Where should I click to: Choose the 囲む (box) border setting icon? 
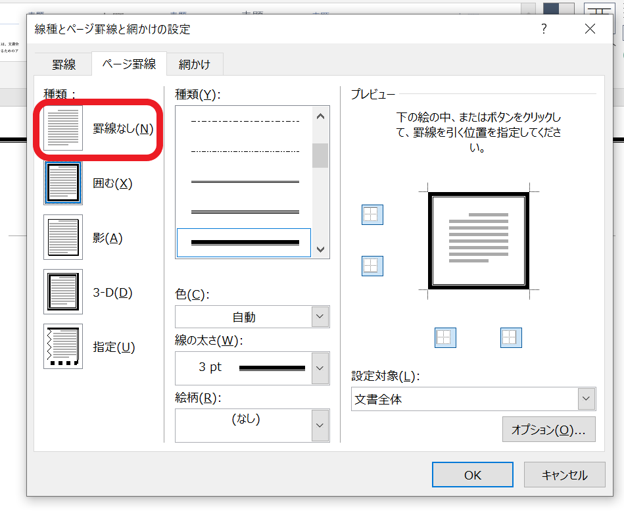click(x=63, y=183)
